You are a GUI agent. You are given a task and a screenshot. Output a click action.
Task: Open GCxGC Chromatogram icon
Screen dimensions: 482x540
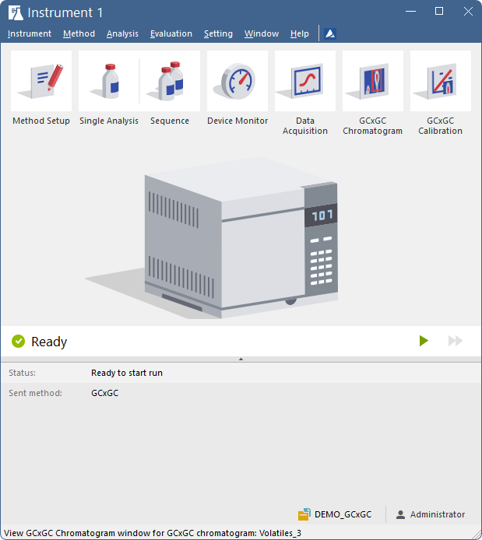tap(373, 81)
